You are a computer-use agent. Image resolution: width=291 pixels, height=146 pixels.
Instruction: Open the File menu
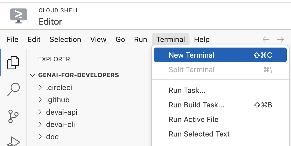click(x=13, y=39)
